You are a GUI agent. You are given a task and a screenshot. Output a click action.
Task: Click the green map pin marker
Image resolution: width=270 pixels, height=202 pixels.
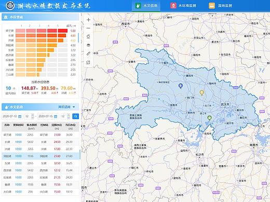[x=209, y=118]
